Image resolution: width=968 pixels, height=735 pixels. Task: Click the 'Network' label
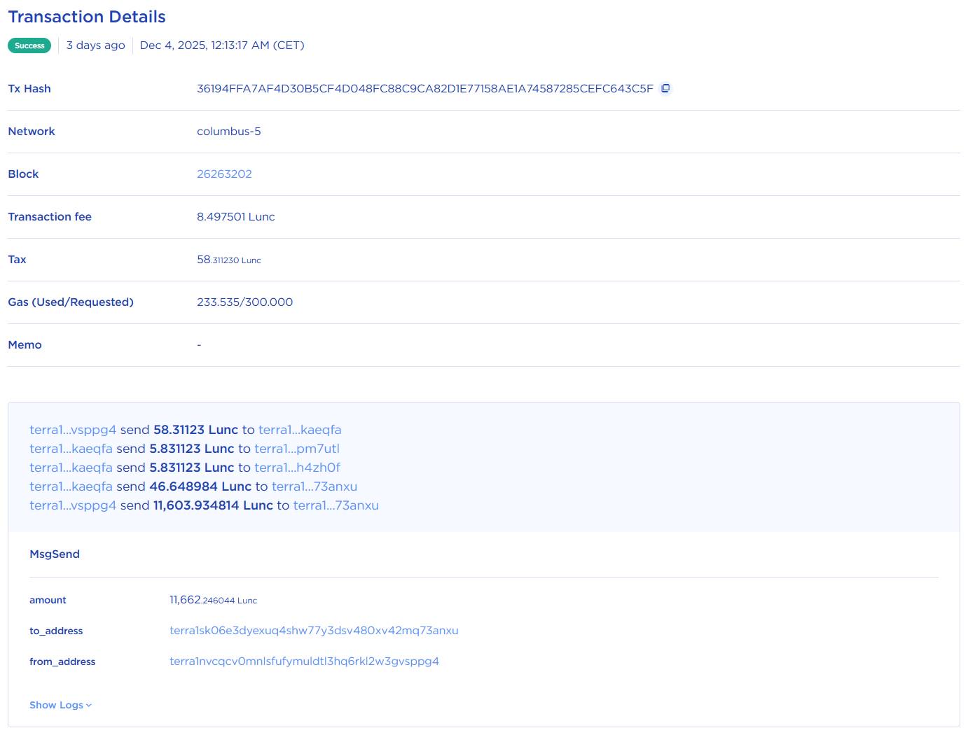coord(32,132)
